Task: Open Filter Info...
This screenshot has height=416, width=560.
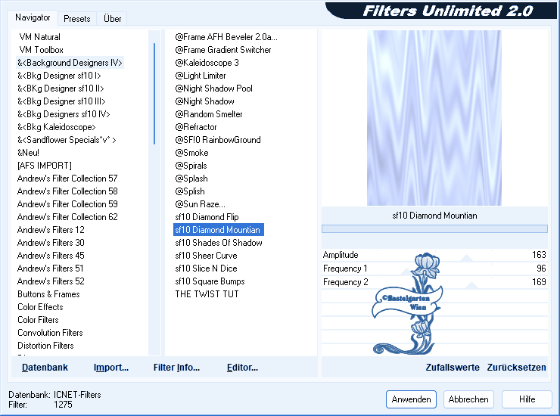Action: click(x=176, y=368)
